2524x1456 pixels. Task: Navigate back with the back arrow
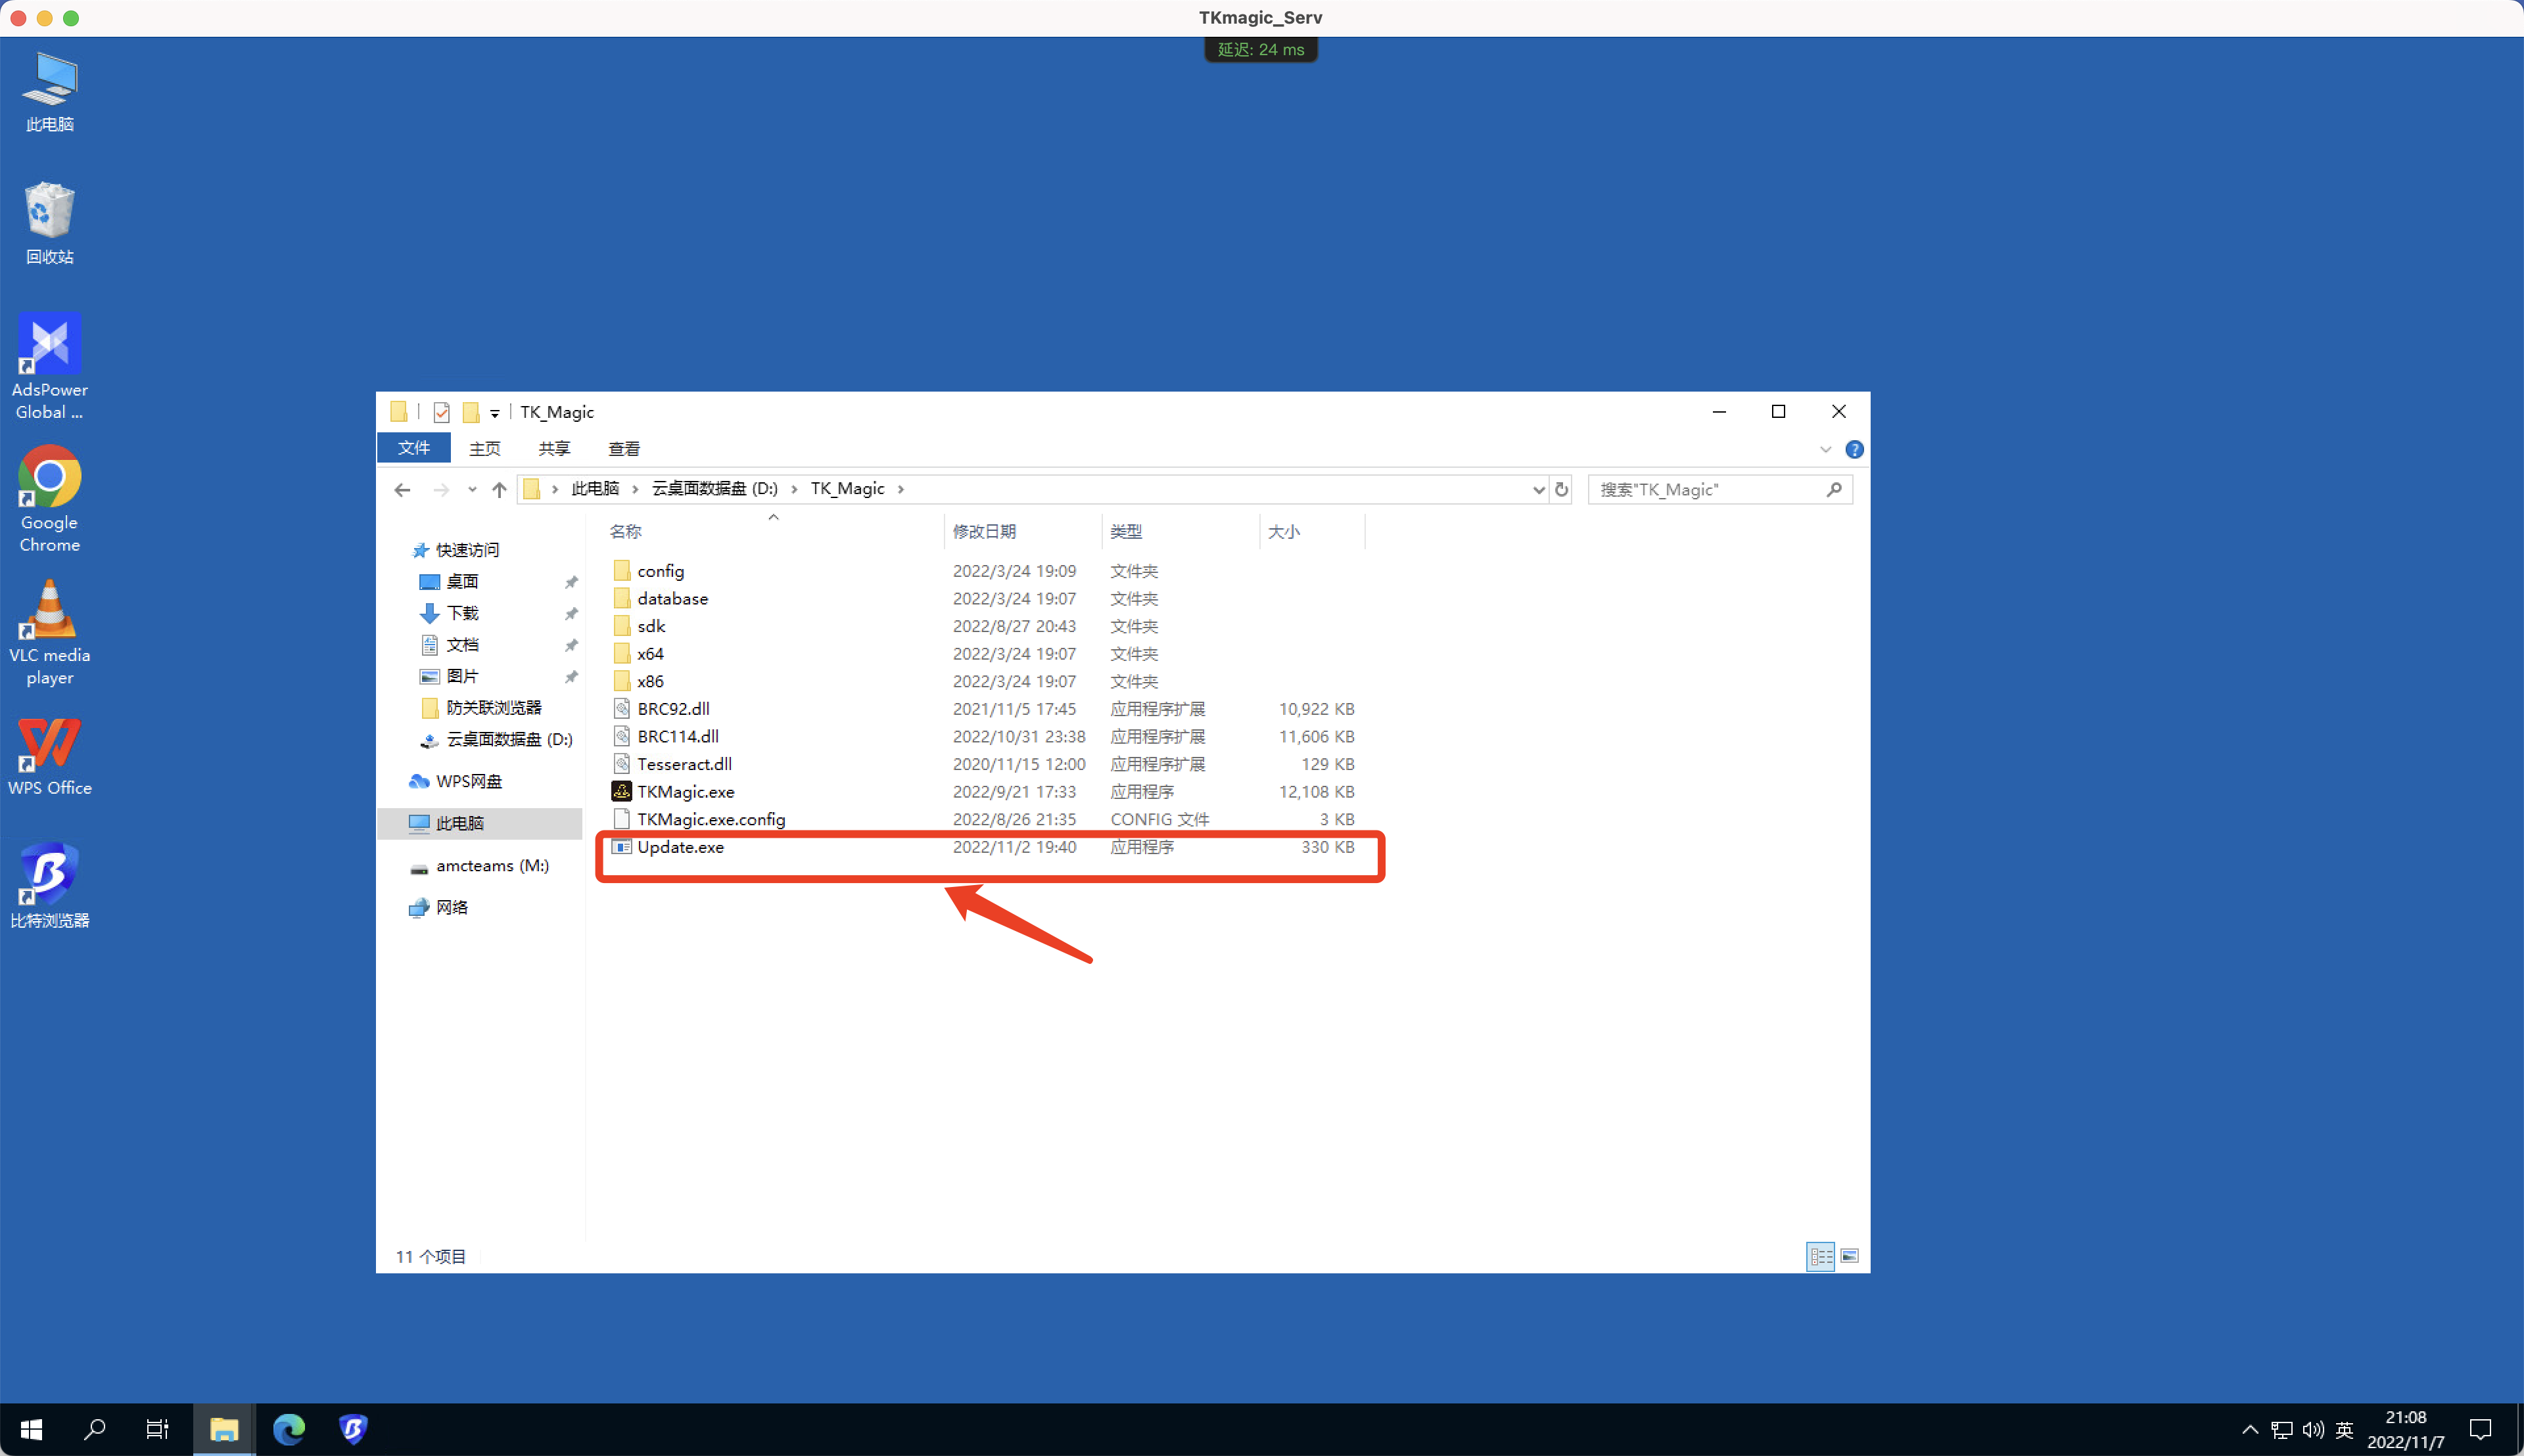(x=402, y=489)
